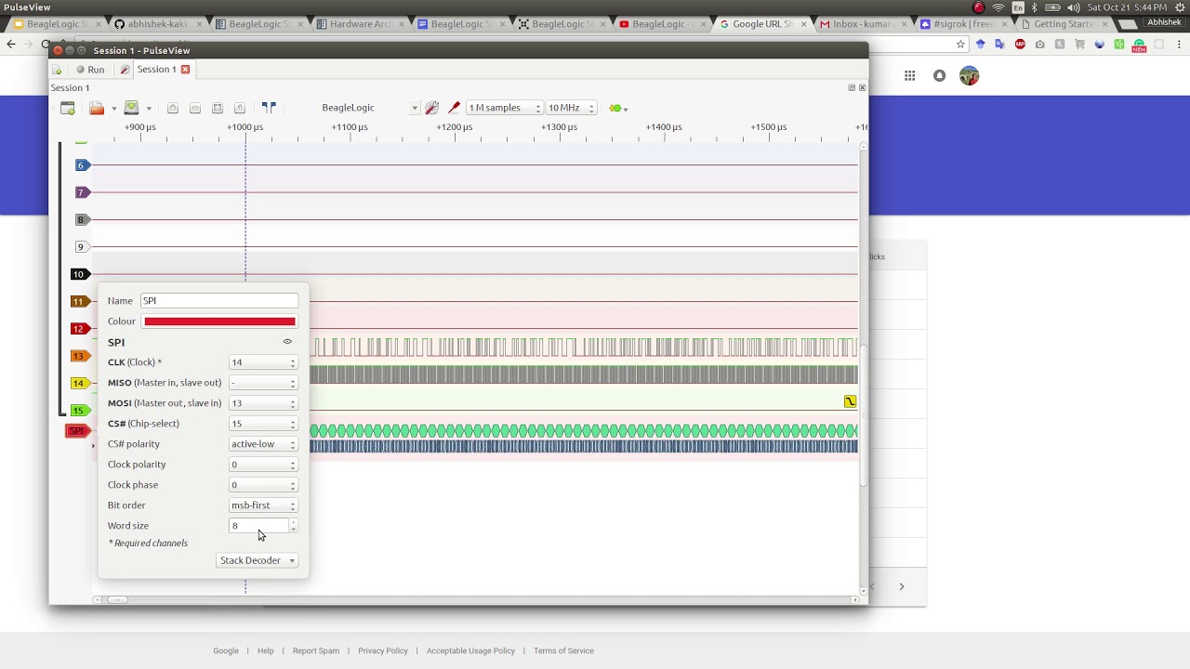Open the Privacy Policy footer link

tap(383, 650)
